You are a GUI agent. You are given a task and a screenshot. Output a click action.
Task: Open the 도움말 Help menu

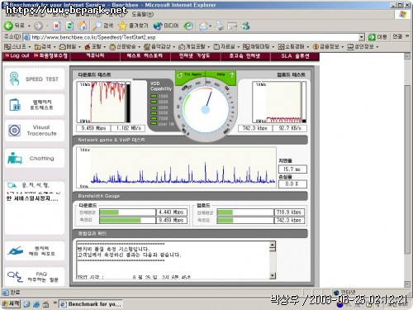coord(142,14)
